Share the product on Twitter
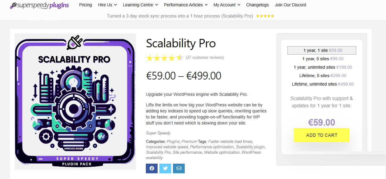The width and height of the screenshot is (386, 179). coord(165,168)
